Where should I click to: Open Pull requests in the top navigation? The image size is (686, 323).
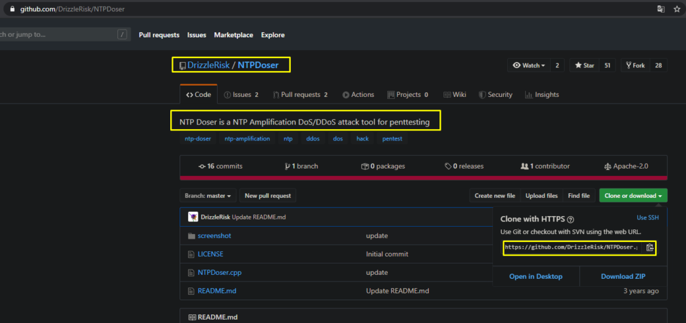click(159, 35)
